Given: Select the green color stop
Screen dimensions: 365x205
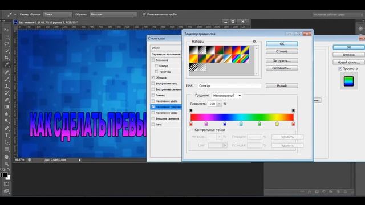Looking at the screenshot, I should pyautogui.click(x=259, y=124).
